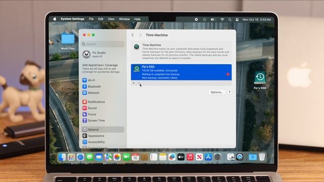Screen dimensions: 324x182
Task: Open Maps from the Dock
Action: (108, 157)
